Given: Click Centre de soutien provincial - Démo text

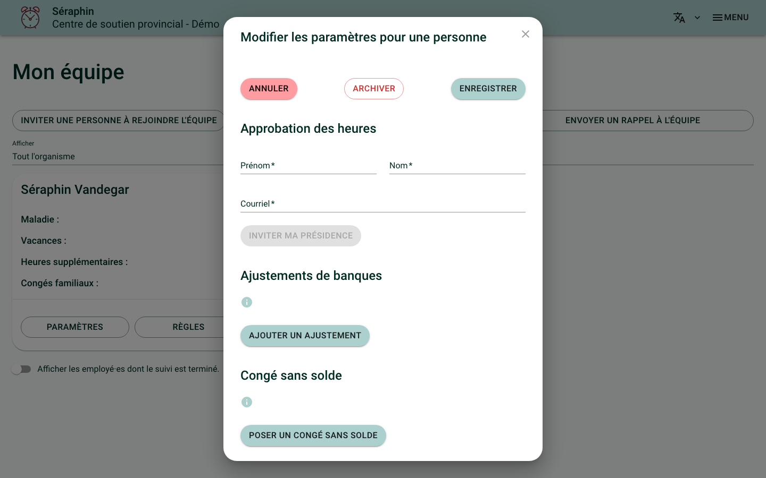Looking at the screenshot, I should point(136,24).
